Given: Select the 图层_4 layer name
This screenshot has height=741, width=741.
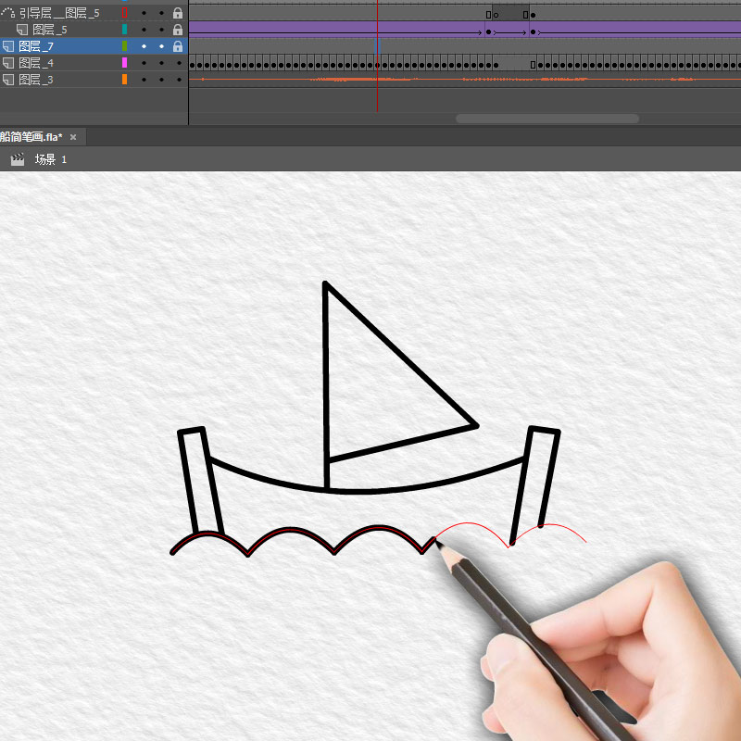Looking at the screenshot, I should [36, 63].
